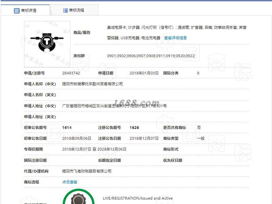The image size is (272, 204).
Task: Select the similar group codes 0901;0902;0906
Action: [151, 56]
